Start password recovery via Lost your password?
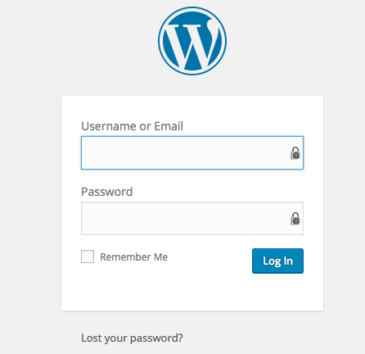 point(132,338)
